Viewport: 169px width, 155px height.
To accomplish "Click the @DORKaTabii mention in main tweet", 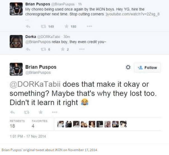I will coord(35,84).
